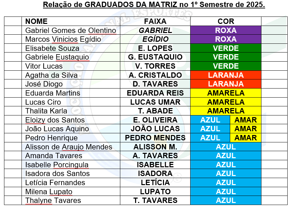This screenshot has width=291, height=206.
Task: Select the COR column header
Action: click(x=226, y=22)
